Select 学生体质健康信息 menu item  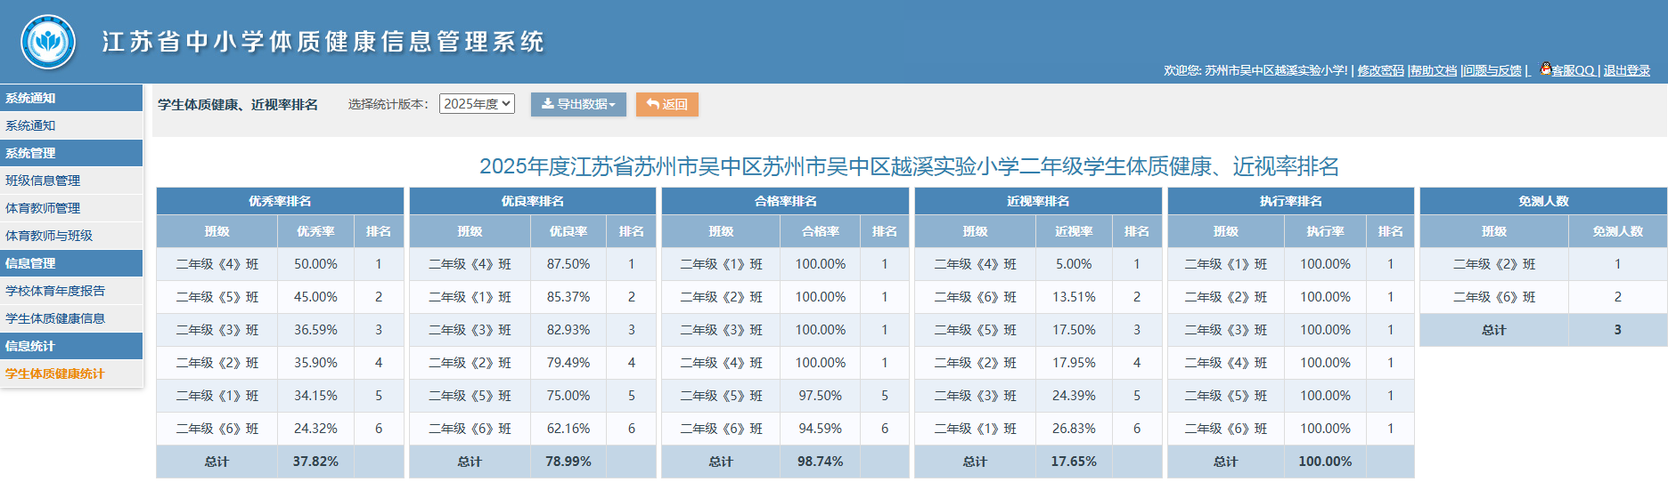click(55, 318)
